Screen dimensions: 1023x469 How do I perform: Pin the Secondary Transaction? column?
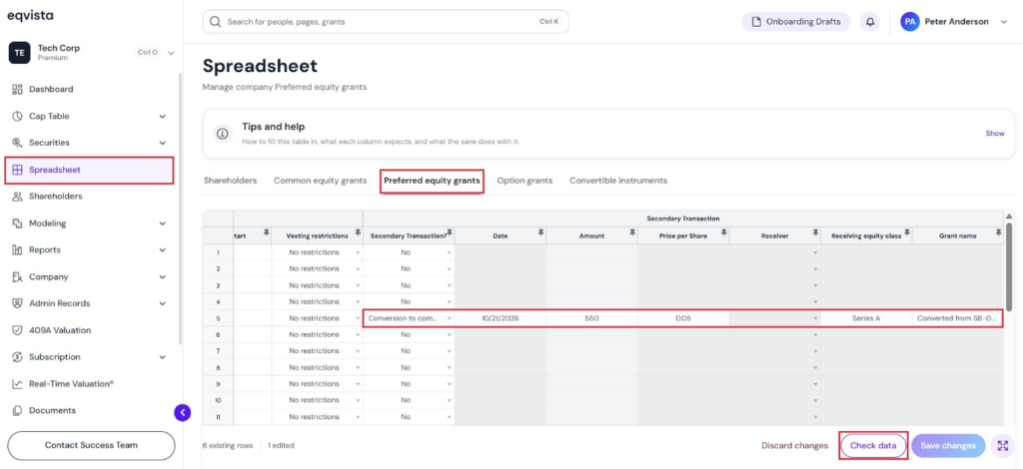450,233
